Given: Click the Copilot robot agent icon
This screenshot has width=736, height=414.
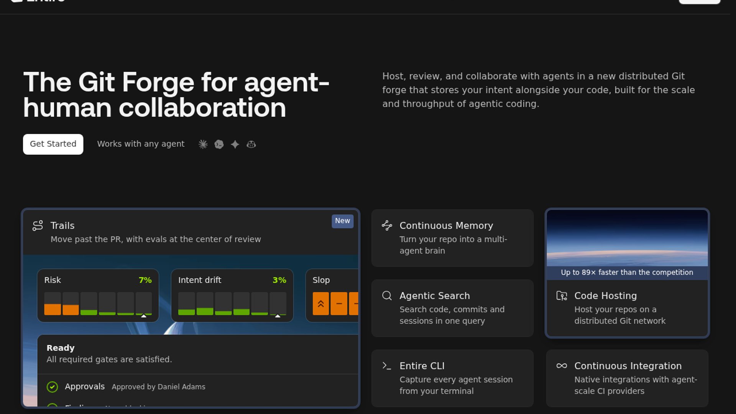Looking at the screenshot, I should tap(251, 144).
